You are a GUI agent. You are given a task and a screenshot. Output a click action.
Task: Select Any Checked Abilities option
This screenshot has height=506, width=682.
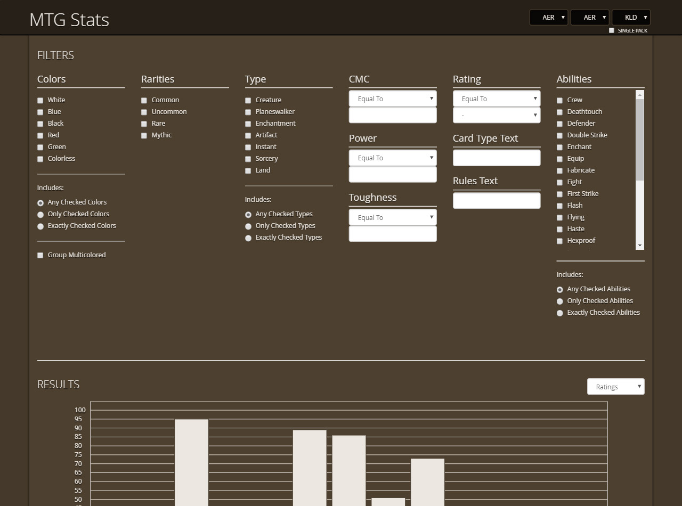pos(560,290)
